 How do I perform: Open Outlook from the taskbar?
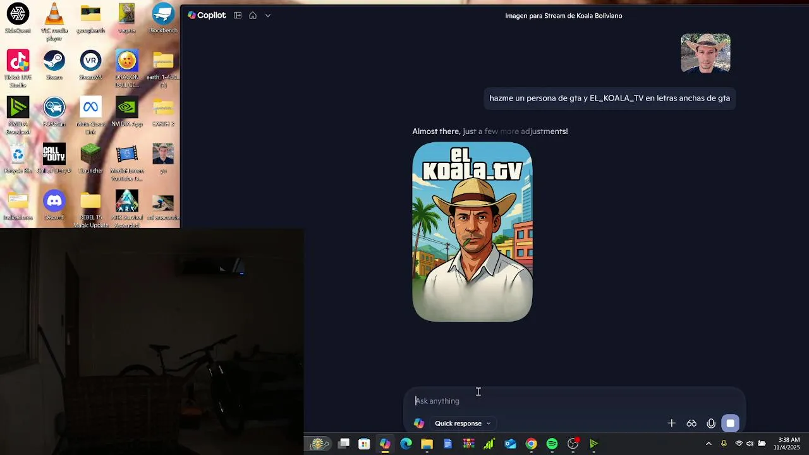pyautogui.click(x=510, y=444)
